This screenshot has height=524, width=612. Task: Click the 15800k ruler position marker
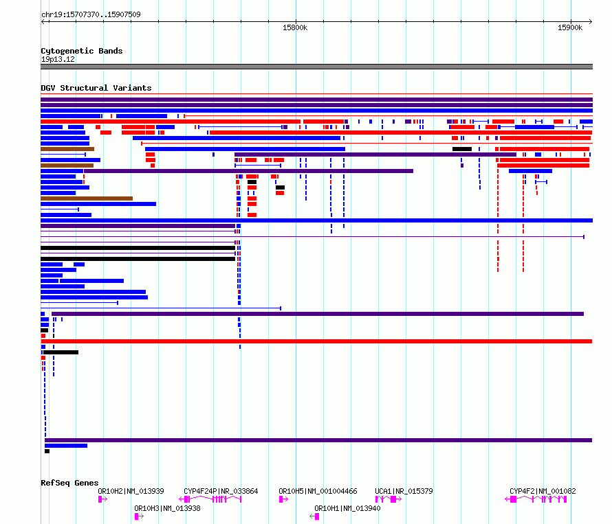pos(295,27)
